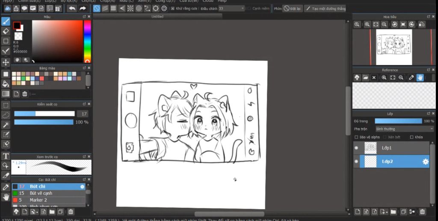Select the Brush tool in the left toolbar
The width and height of the screenshot is (438, 221).
point(6,21)
